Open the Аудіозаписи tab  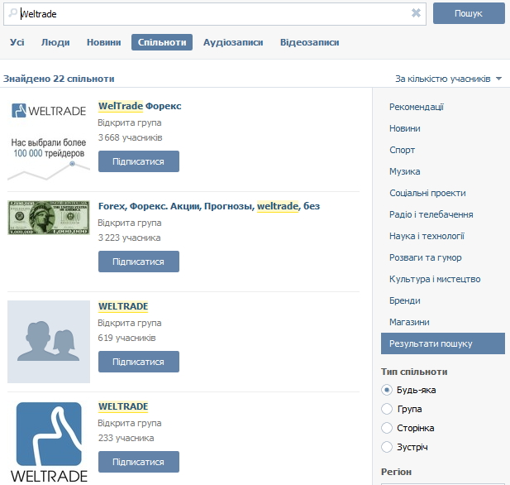tap(233, 42)
